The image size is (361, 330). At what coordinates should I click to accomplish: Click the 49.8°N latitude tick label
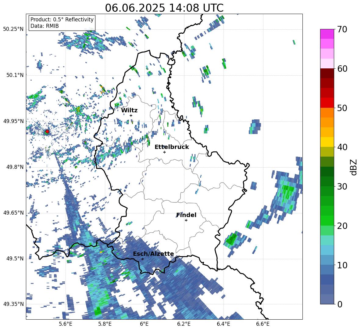click(x=15, y=167)
